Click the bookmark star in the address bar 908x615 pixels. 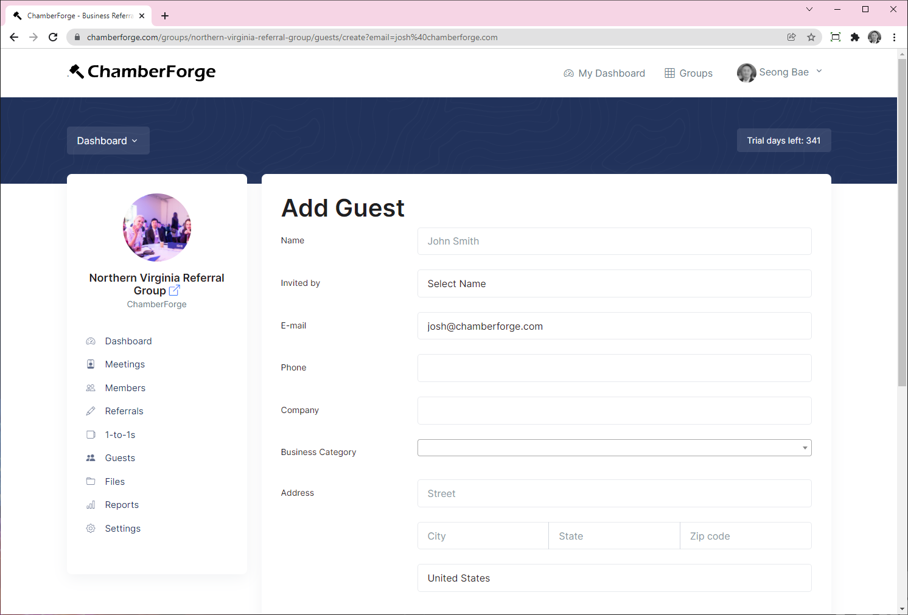point(811,37)
